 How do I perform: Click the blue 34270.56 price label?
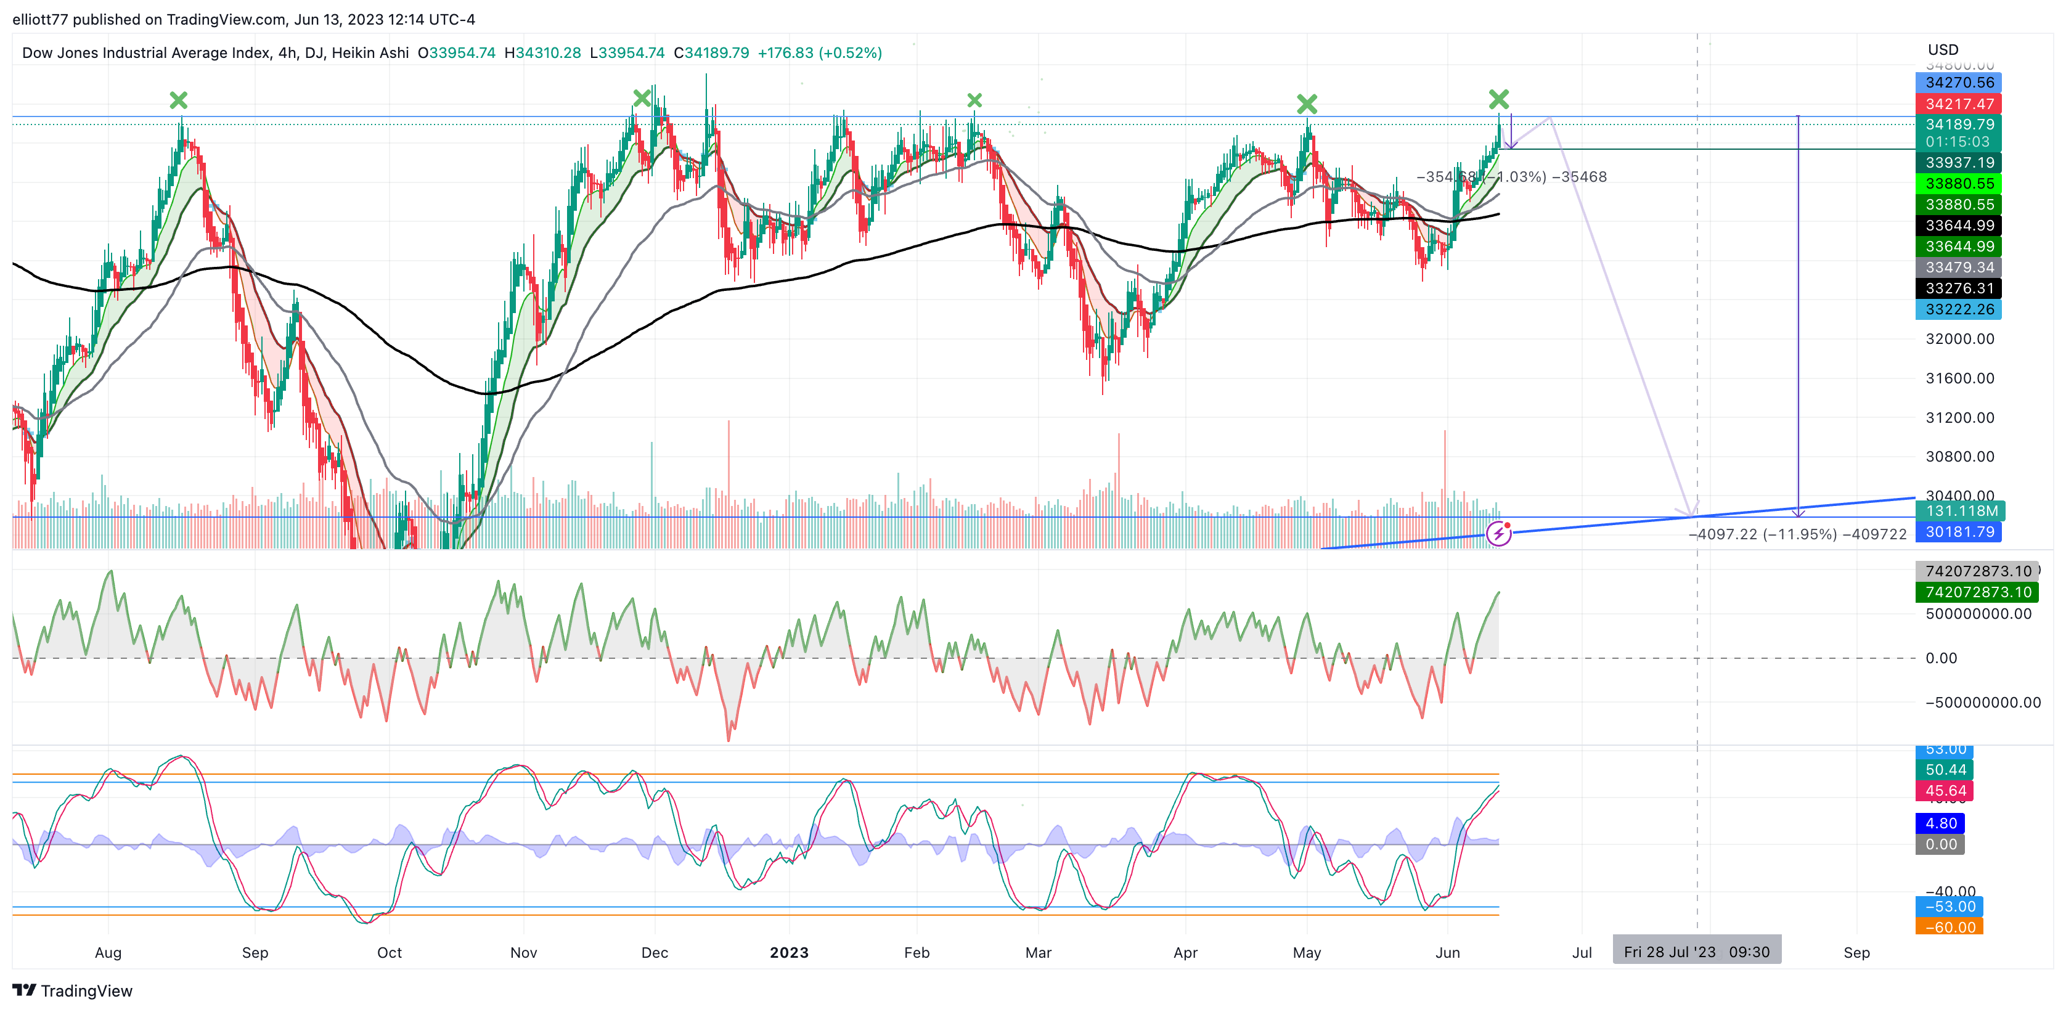1959,83
